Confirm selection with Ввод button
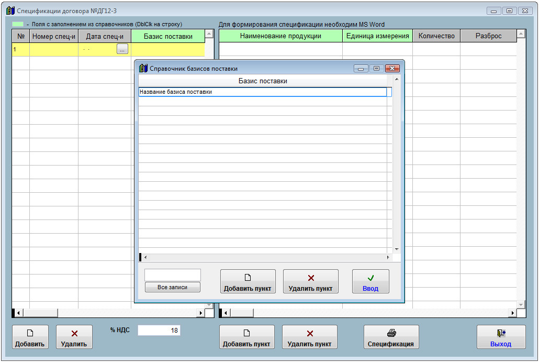This screenshot has height=362, width=539. click(x=370, y=281)
